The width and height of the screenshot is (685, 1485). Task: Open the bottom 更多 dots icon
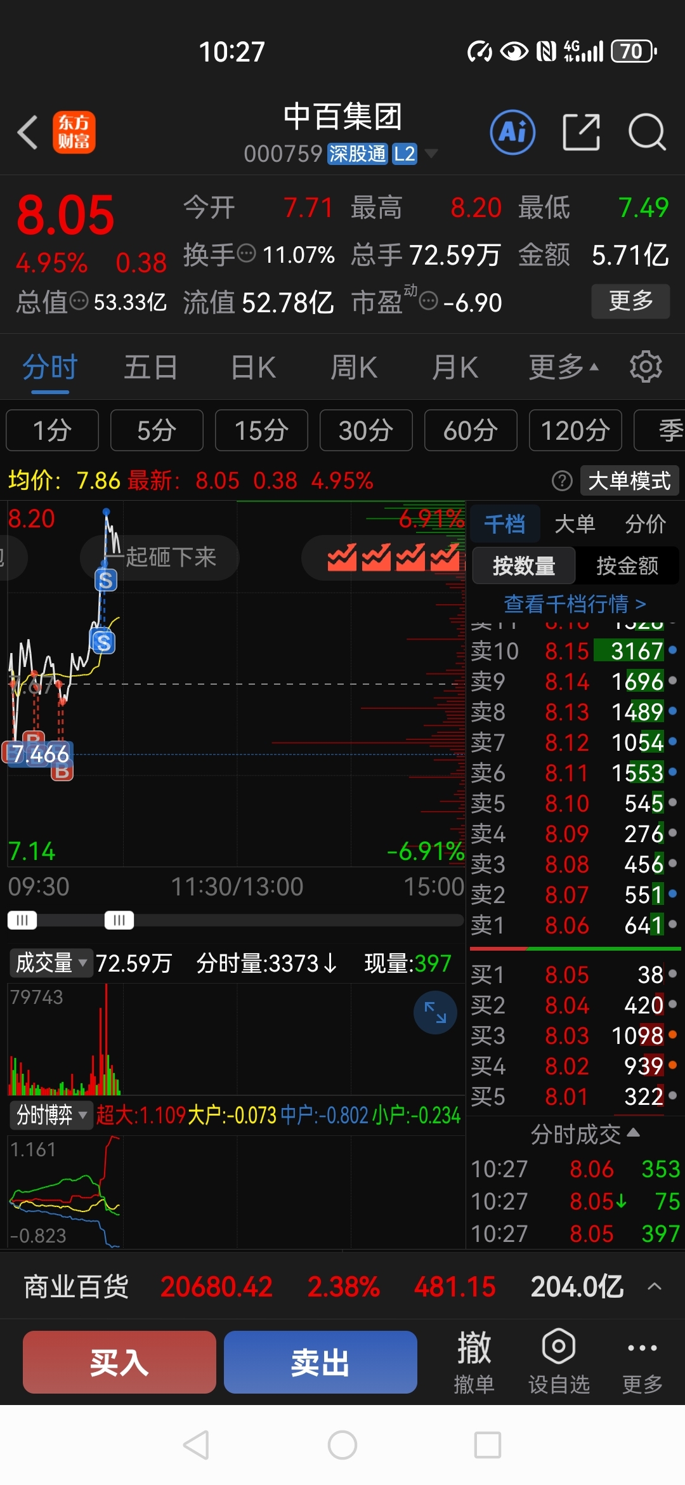(x=642, y=1362)
